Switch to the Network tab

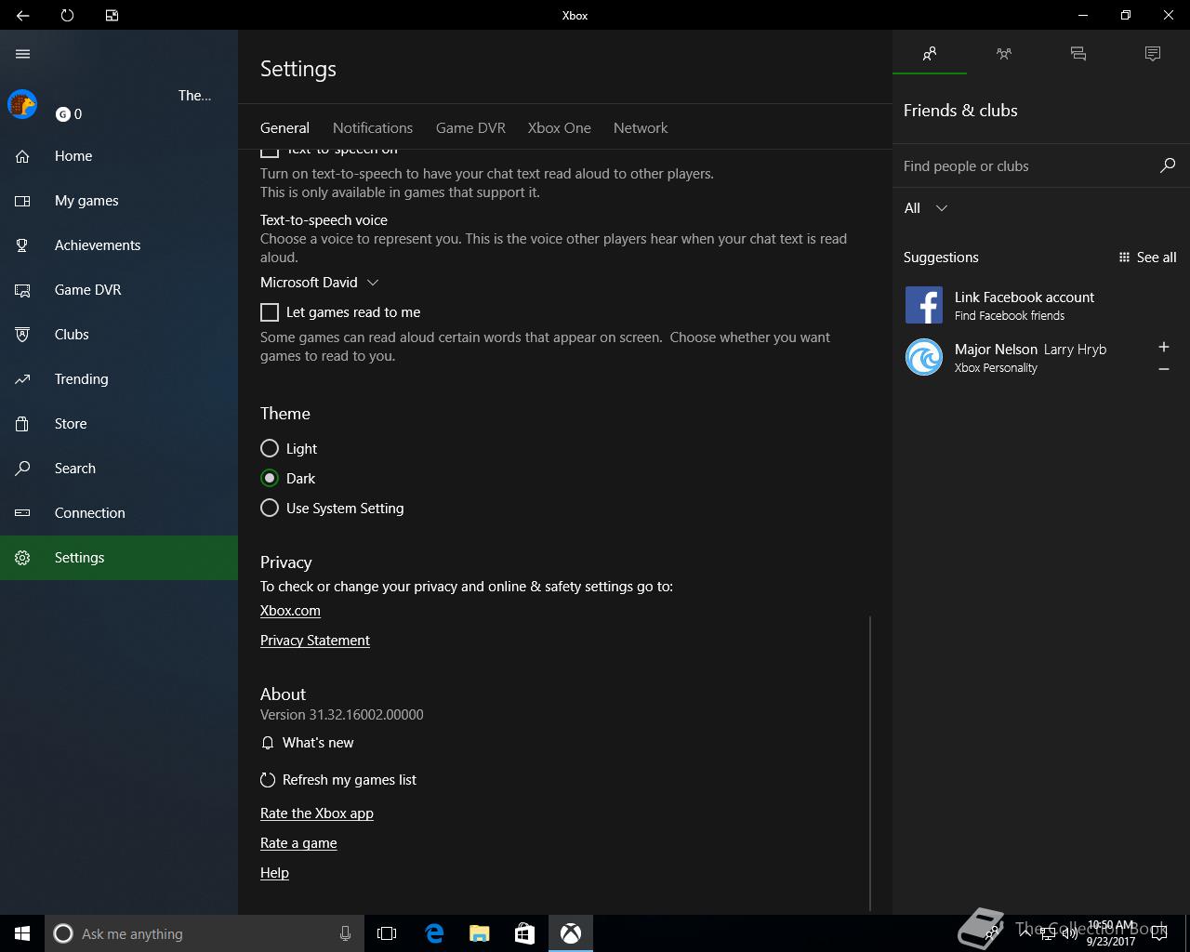(x=641, y=128)
